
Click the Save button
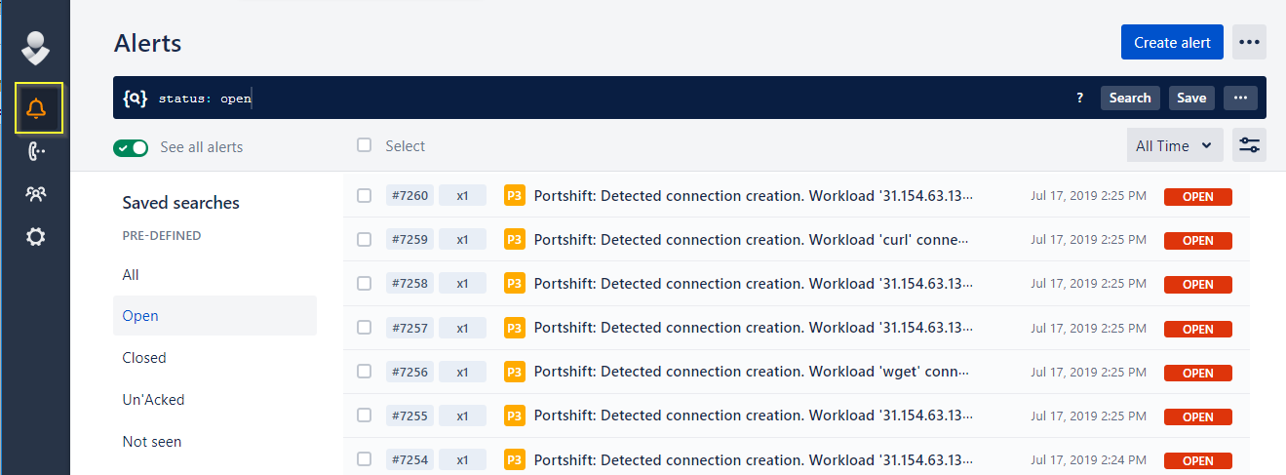pyautogui.click(x=1191, y=98)
